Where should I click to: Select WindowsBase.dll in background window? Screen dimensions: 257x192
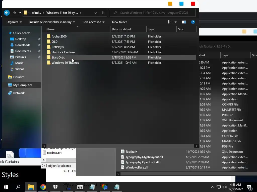(137, 167)
